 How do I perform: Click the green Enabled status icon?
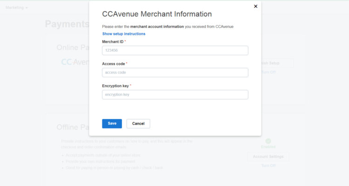268,141
